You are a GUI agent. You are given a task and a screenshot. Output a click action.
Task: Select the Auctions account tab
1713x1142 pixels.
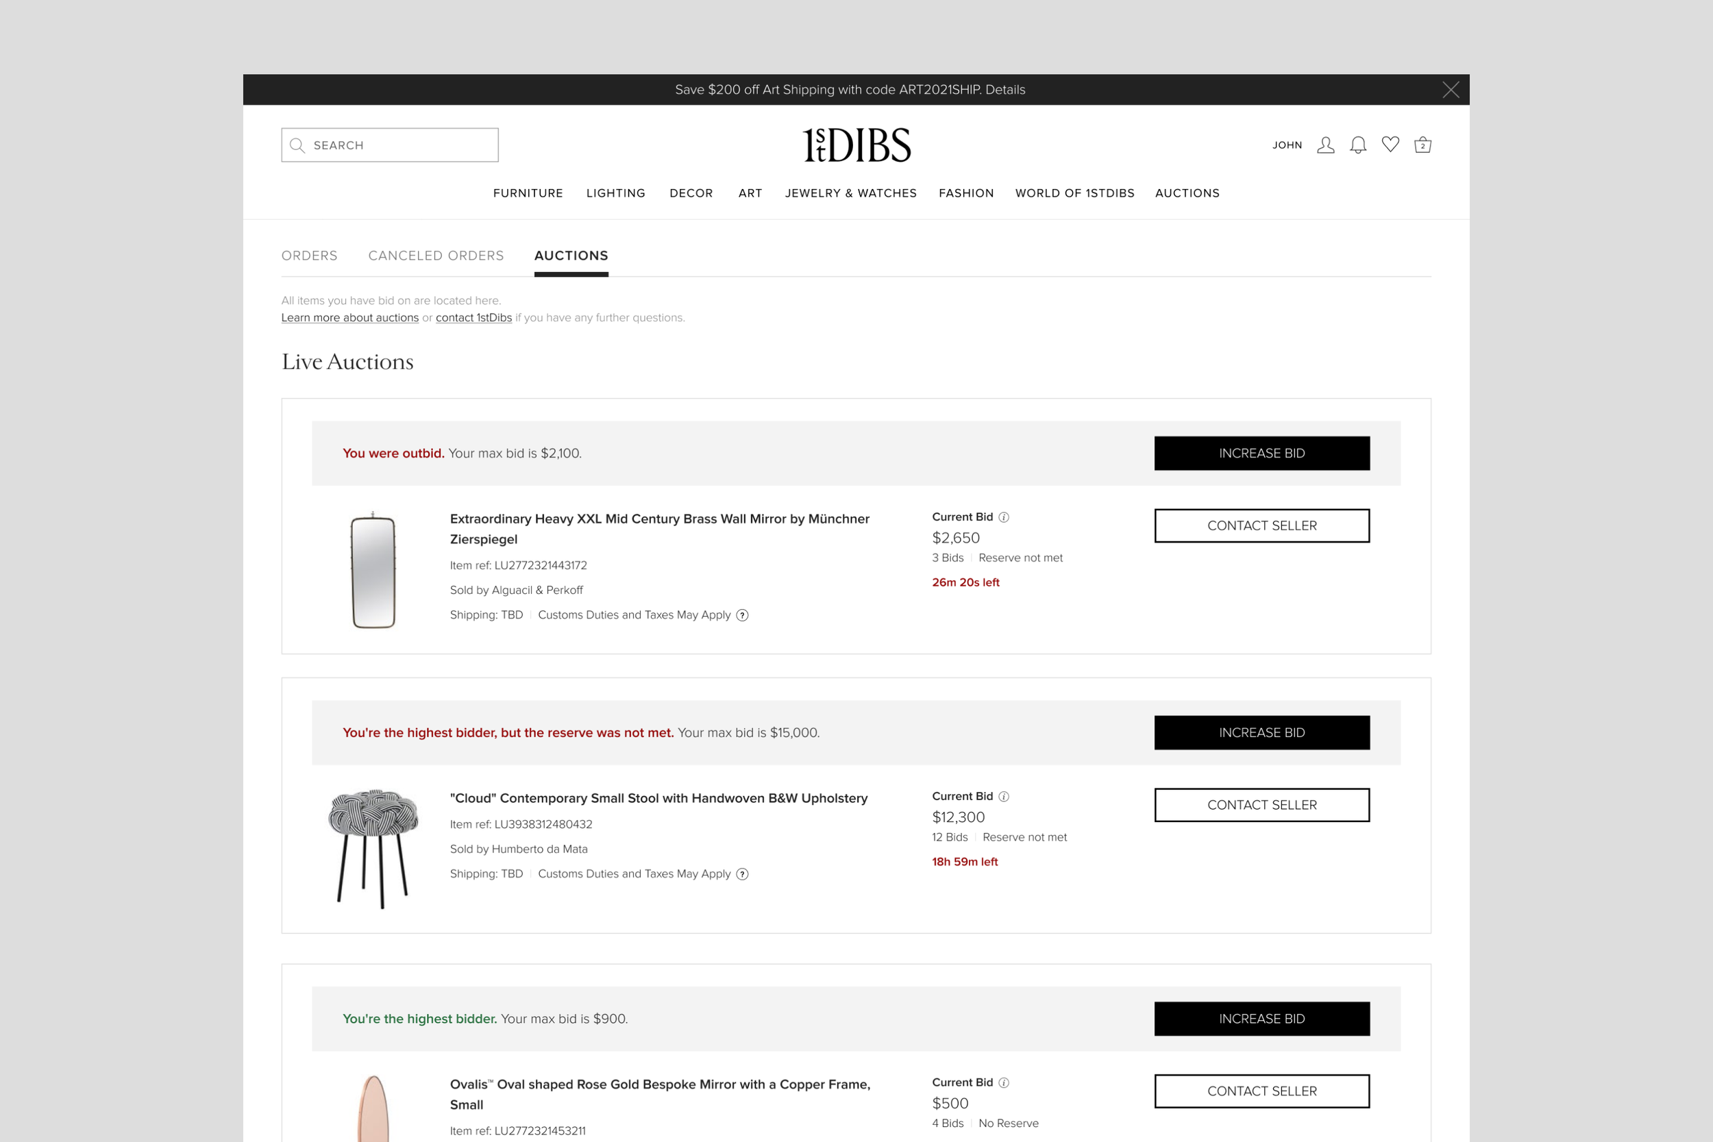tap(571, 256)
